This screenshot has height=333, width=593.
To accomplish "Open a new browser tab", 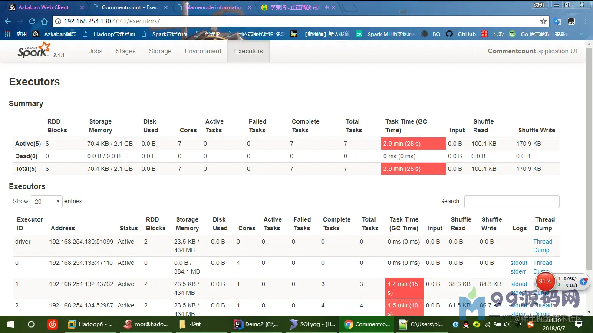I will [x=349, y=7].
